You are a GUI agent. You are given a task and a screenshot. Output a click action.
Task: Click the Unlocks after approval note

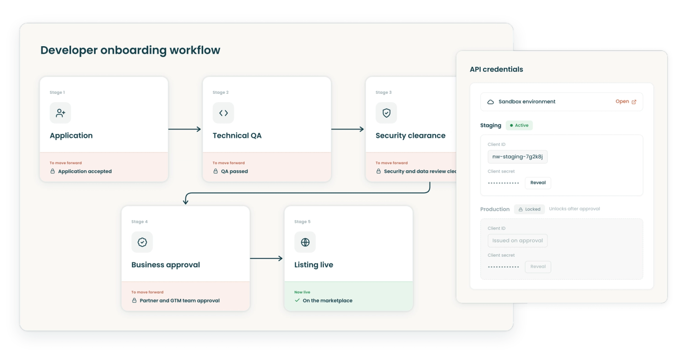click(x=574, y=209)
